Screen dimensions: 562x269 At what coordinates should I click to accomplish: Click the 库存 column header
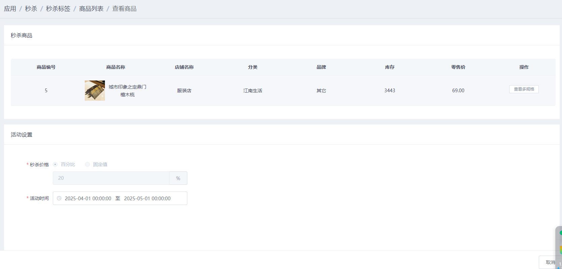pyautogui.click(x=390, y=67)
